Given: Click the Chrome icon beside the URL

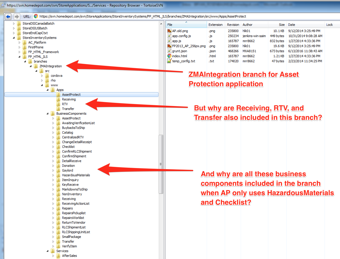Looking at the screenshot, I should 36,16.
